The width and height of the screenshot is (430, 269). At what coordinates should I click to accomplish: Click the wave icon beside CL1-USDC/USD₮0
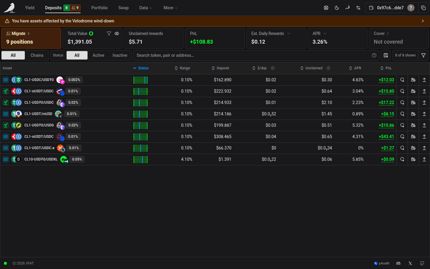(6, 80)
